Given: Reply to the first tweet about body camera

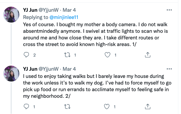Looking at the screenshot, I should point(26,55).
